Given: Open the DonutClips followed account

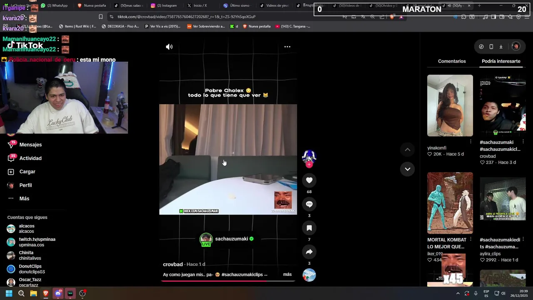Looking at the screenshot, I should click(x=27, y=269).
